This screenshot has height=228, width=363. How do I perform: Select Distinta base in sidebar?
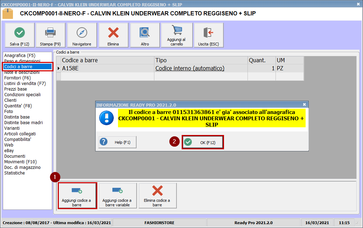pyautogui.click(x=17, y=117)
